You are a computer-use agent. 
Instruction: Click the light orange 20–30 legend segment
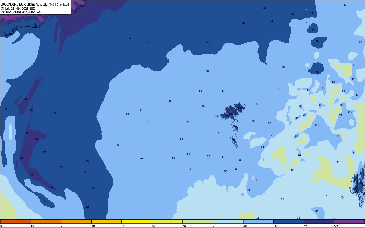[x=76, y=221]
